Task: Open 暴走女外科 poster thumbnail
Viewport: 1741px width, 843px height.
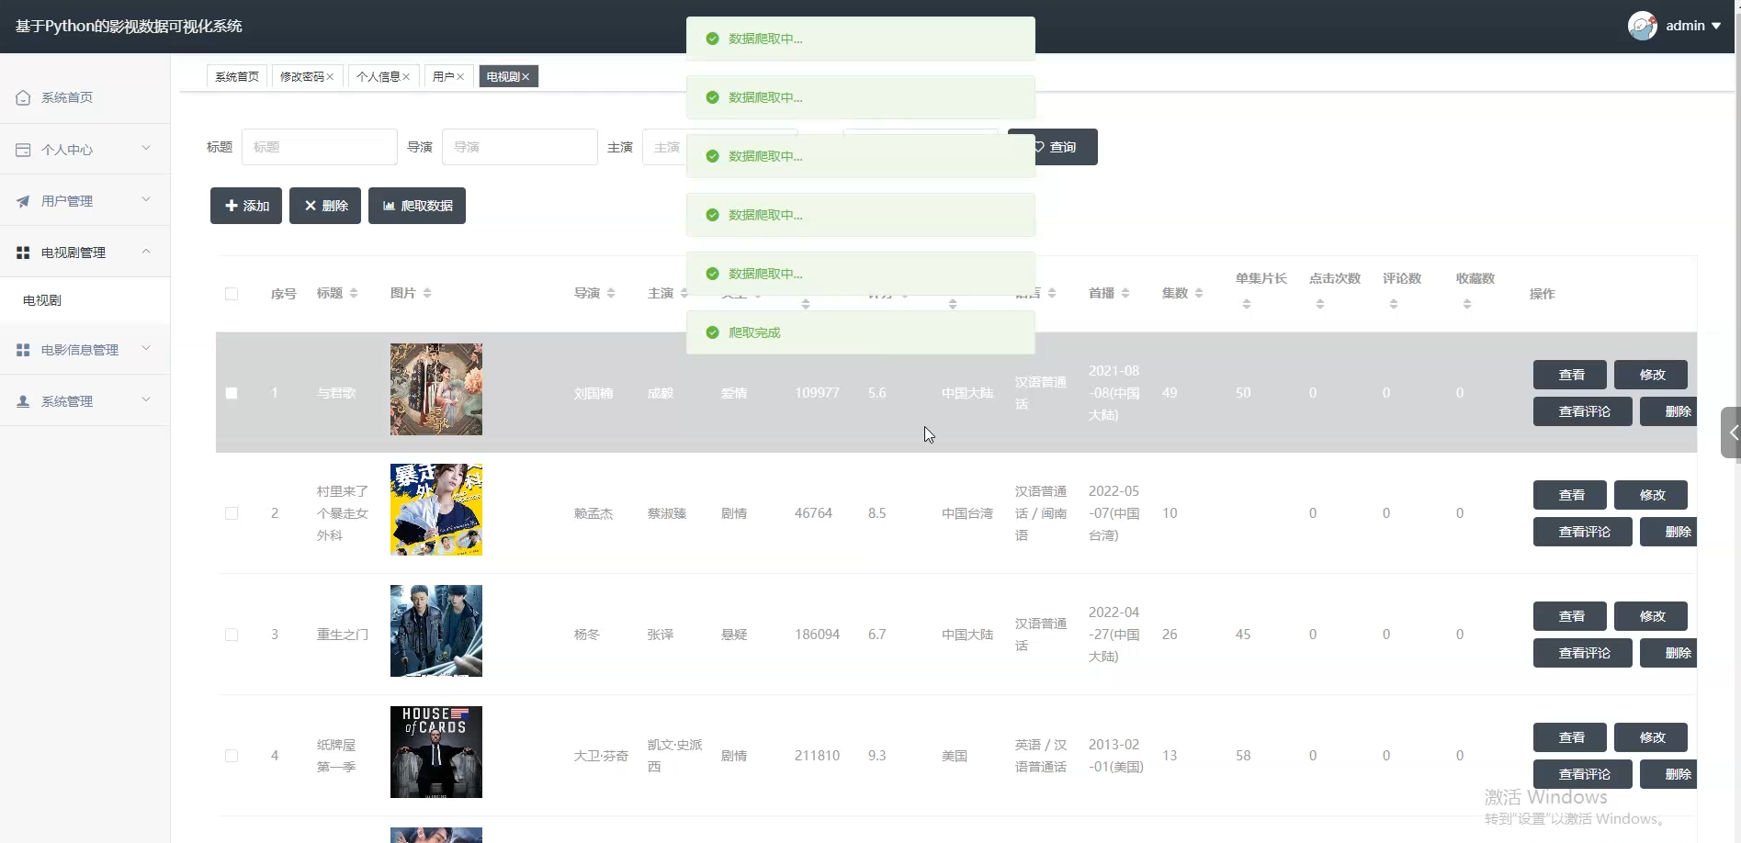Action: [x=436, y=510]
